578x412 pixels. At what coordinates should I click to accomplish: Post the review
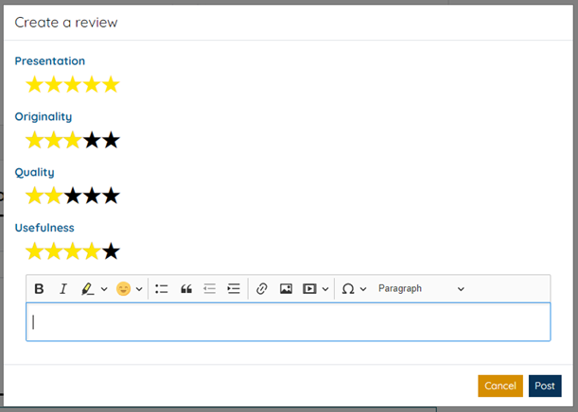[545, 386]
